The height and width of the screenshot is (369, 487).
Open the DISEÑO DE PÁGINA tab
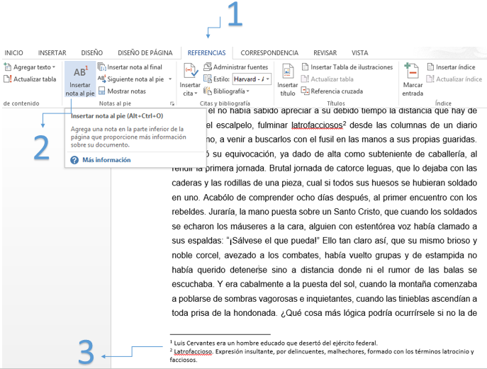[145, 52]
